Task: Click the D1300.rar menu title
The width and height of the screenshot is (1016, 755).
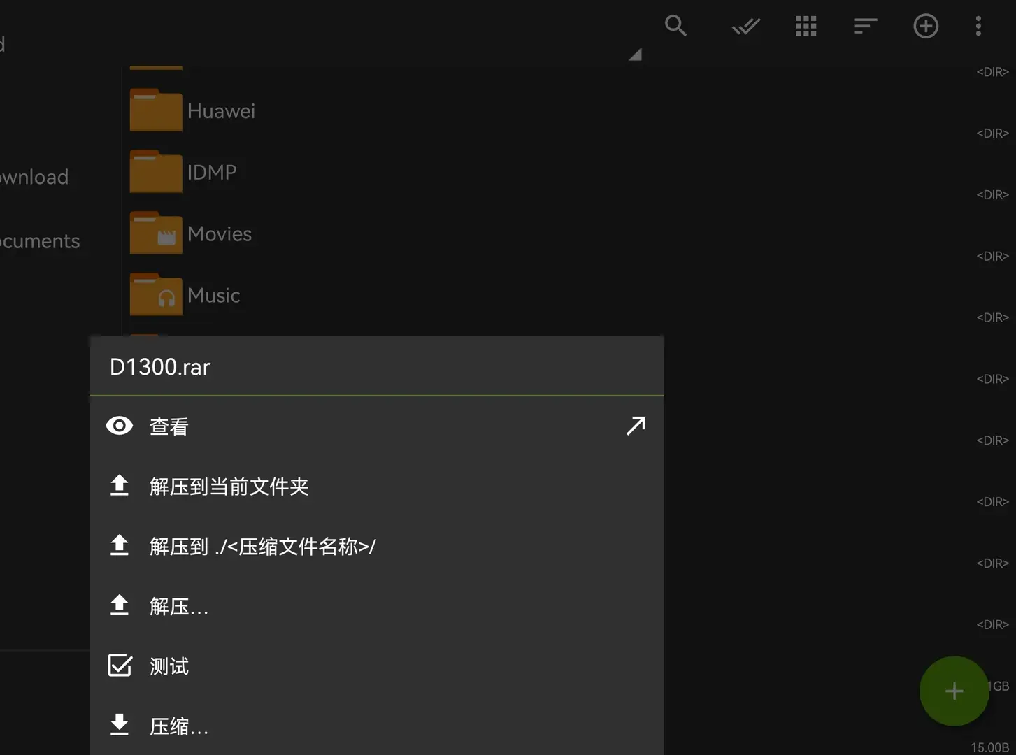Action: point(160,367)
